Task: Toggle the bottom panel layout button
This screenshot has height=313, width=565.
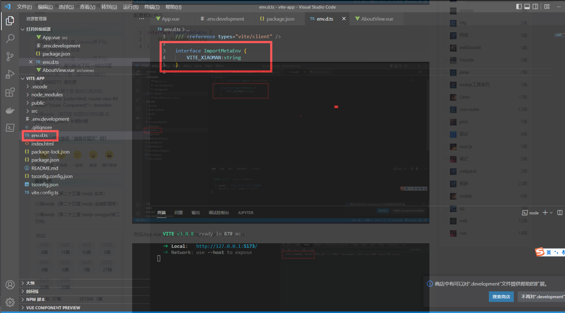Action: (527, 7)
